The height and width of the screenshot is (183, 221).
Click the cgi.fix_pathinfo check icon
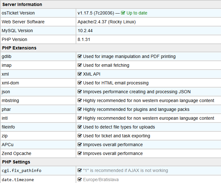(79, 170)
